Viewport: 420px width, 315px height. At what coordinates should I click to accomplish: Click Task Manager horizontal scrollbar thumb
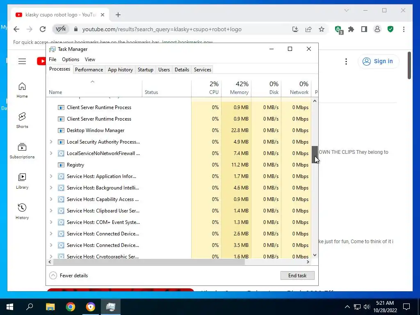pos(149,262)
